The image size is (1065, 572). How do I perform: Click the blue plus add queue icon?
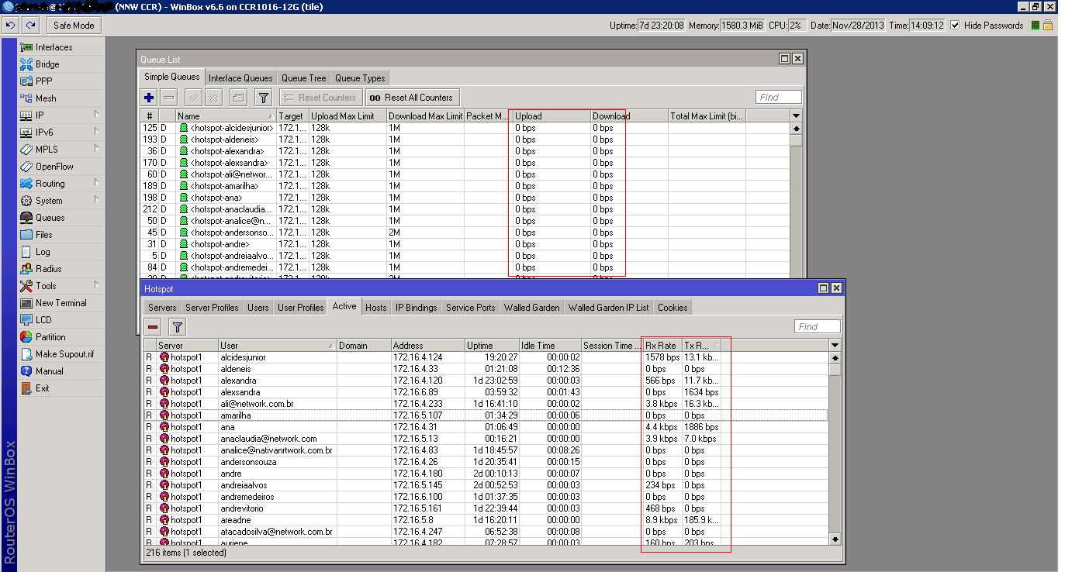[x=150, y=98]
